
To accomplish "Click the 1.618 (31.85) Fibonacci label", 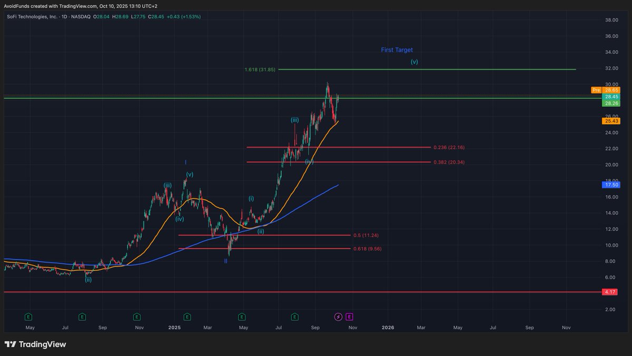I will pos(260,70).
